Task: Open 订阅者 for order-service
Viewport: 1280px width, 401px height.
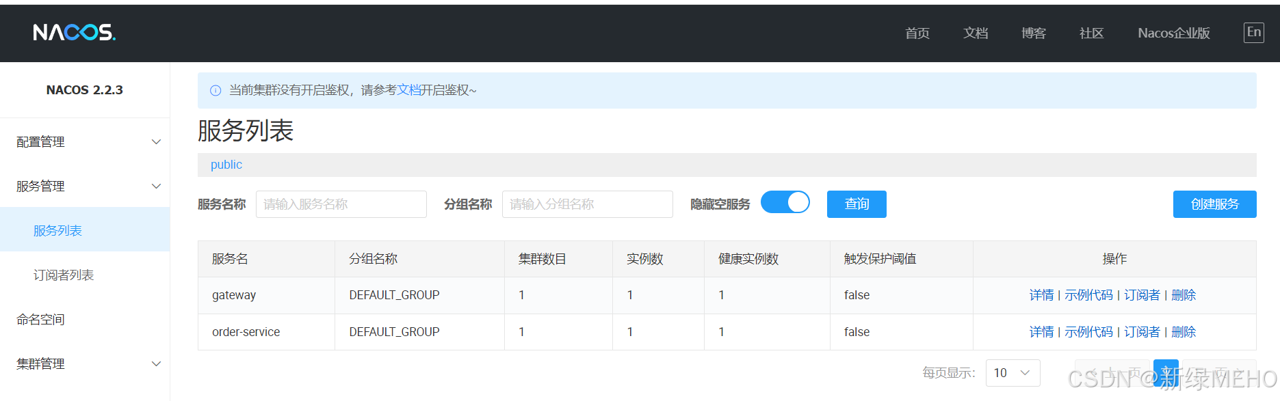Action: 1142,332
